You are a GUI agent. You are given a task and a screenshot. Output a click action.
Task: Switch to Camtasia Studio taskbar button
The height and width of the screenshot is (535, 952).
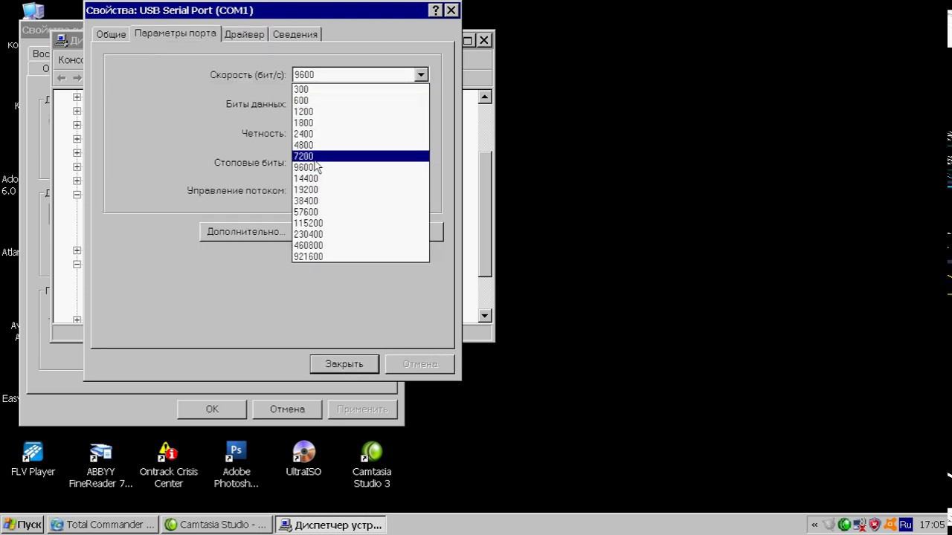coord(216,525)
